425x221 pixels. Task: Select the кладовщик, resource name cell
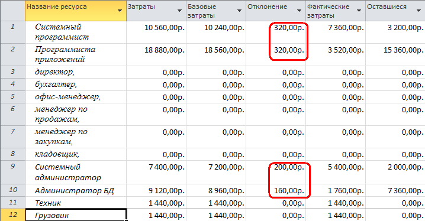[76, 154]
